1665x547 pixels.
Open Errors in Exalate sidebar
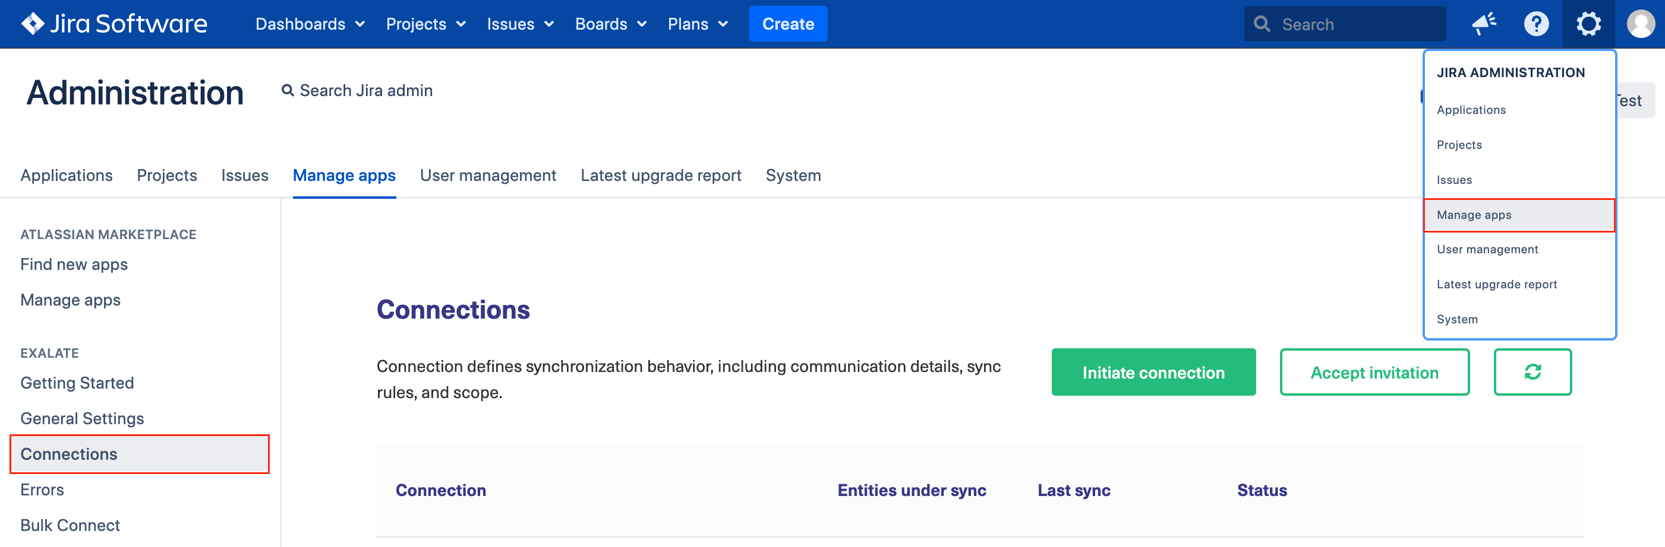coord(42,489)
